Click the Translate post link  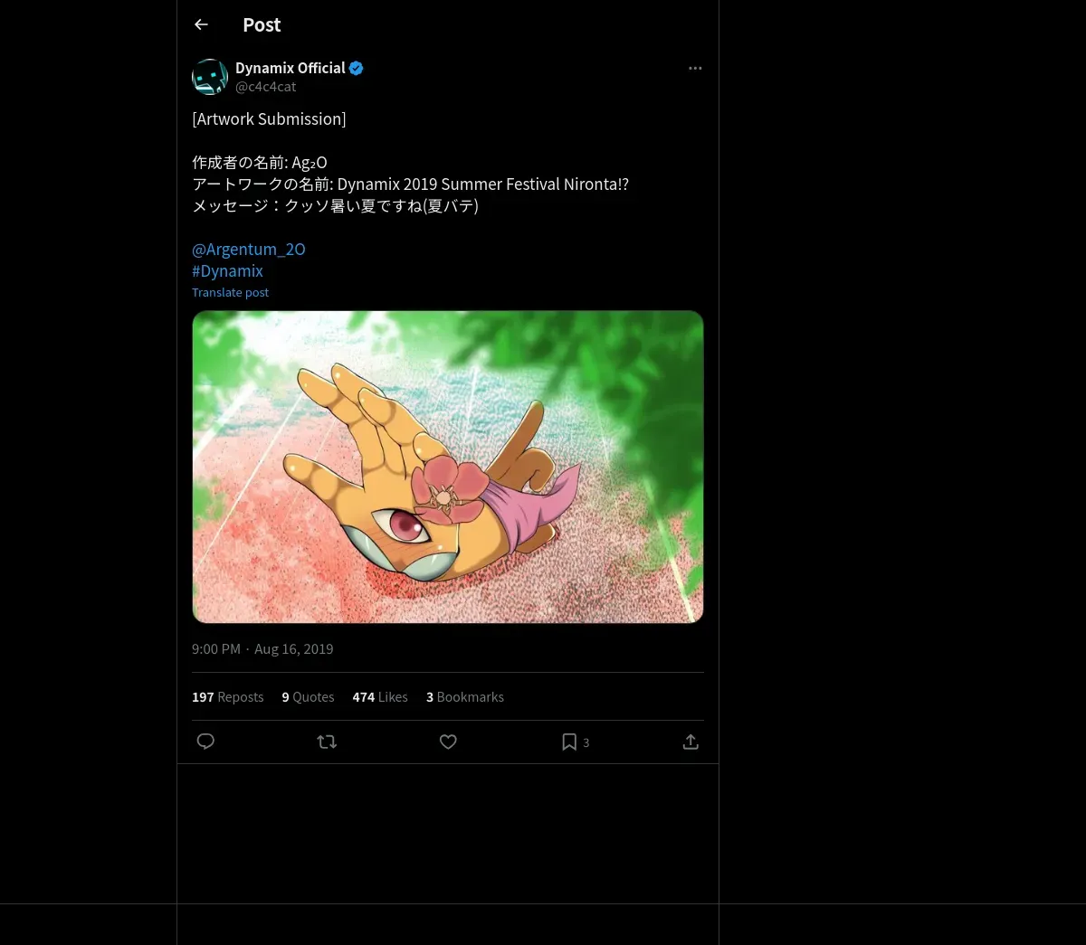230,292
